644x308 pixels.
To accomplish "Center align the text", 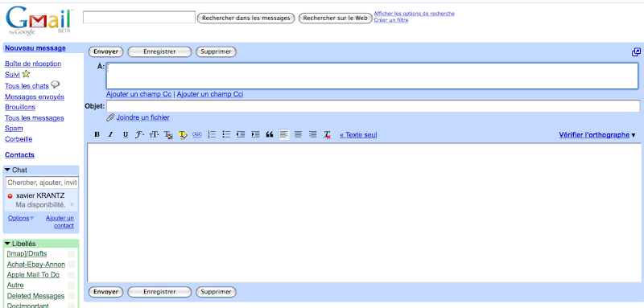I will point(298,134).
